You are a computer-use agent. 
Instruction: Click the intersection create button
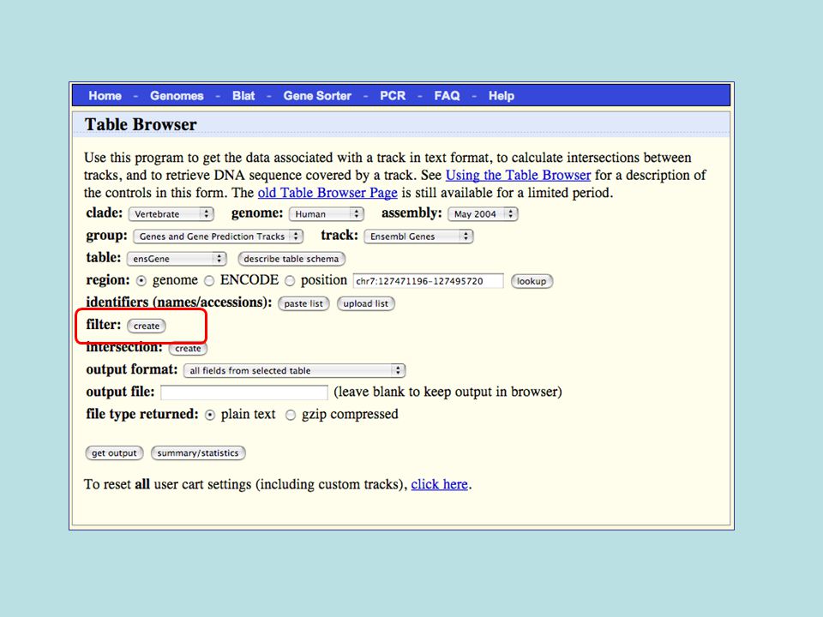pos(188,349)
